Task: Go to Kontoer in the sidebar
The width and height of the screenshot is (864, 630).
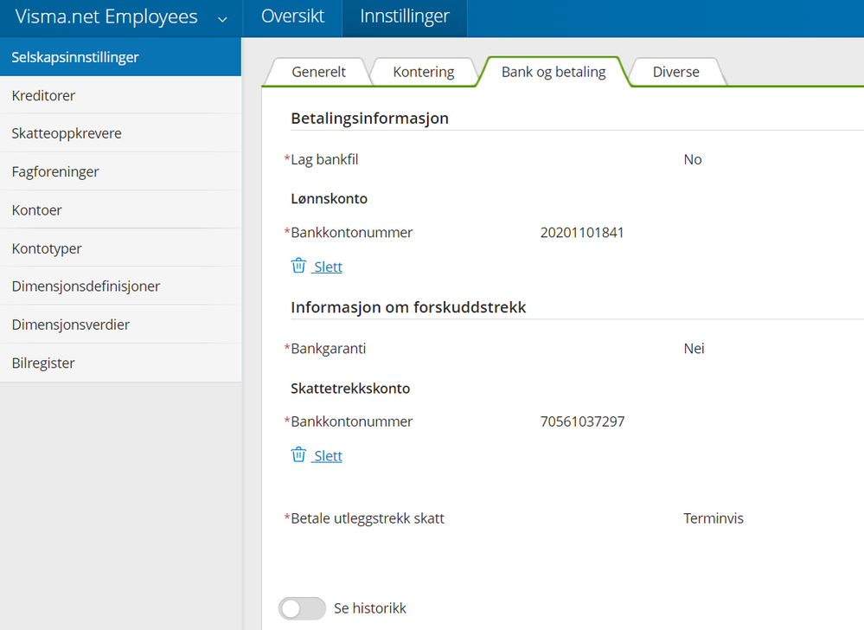Action: click(36, 209)
